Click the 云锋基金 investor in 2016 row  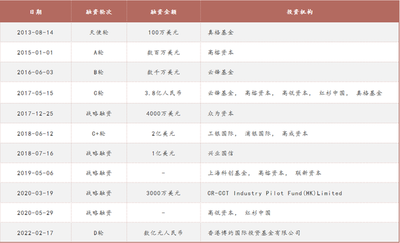[x=221, y=72]
